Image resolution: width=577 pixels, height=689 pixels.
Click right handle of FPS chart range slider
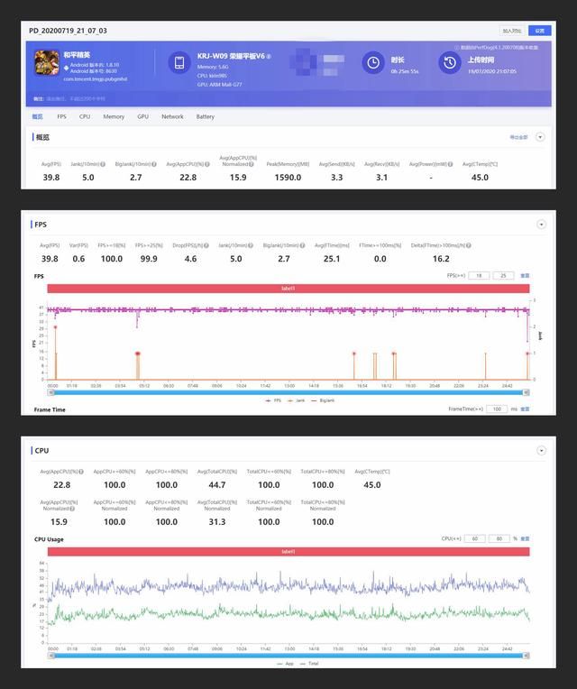[x=527, y=392]
